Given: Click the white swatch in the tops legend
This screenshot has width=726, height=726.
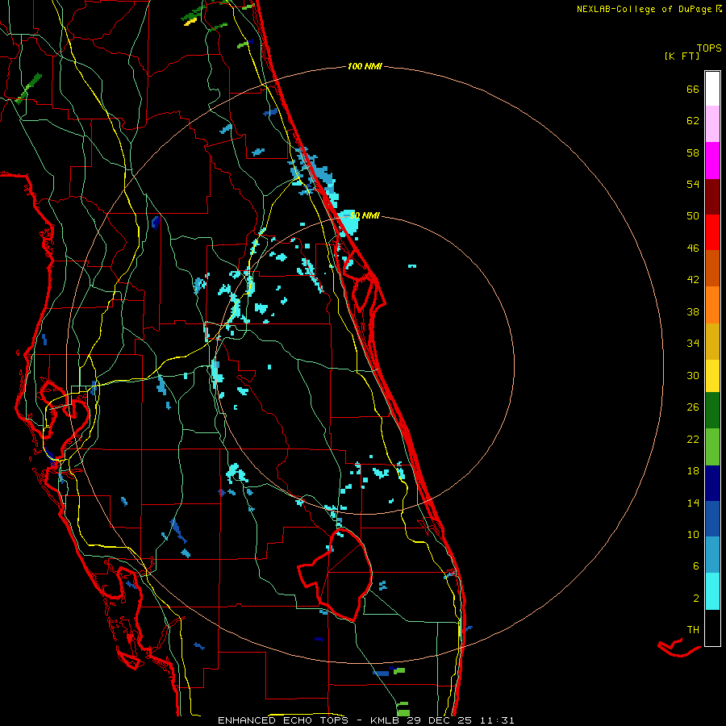Looking at the screenshot, I should pyautogui.click(x=712, y=89).
